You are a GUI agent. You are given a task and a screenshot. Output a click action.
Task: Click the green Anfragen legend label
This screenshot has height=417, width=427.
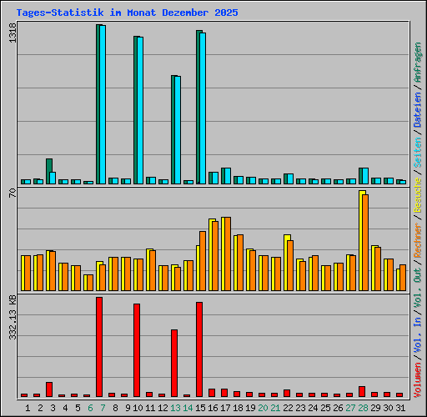[418, 63]
